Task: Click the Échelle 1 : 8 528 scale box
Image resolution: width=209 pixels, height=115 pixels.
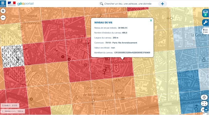Action: 10,105
